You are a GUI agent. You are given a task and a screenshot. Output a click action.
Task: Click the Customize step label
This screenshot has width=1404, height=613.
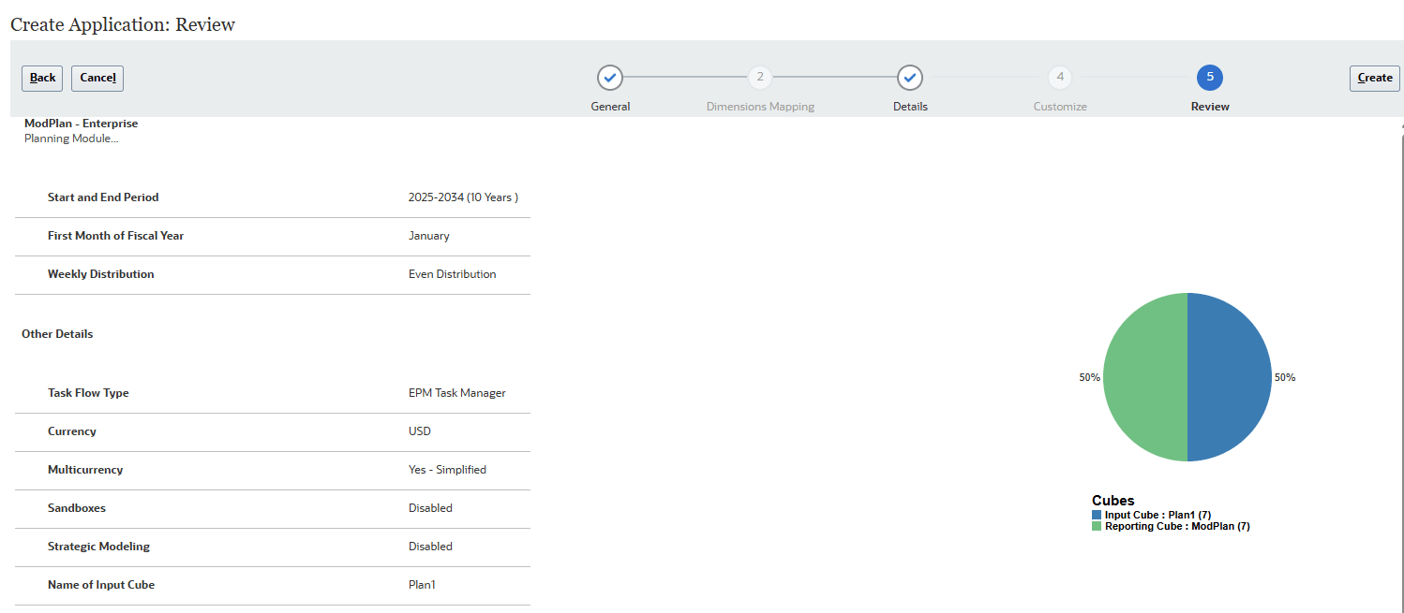point(1060,107)
